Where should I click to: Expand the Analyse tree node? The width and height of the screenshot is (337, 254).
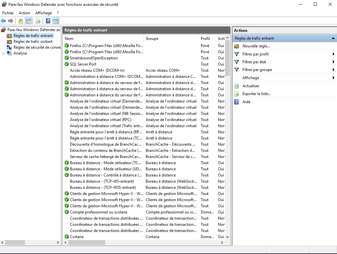click(x=3, y=53)
